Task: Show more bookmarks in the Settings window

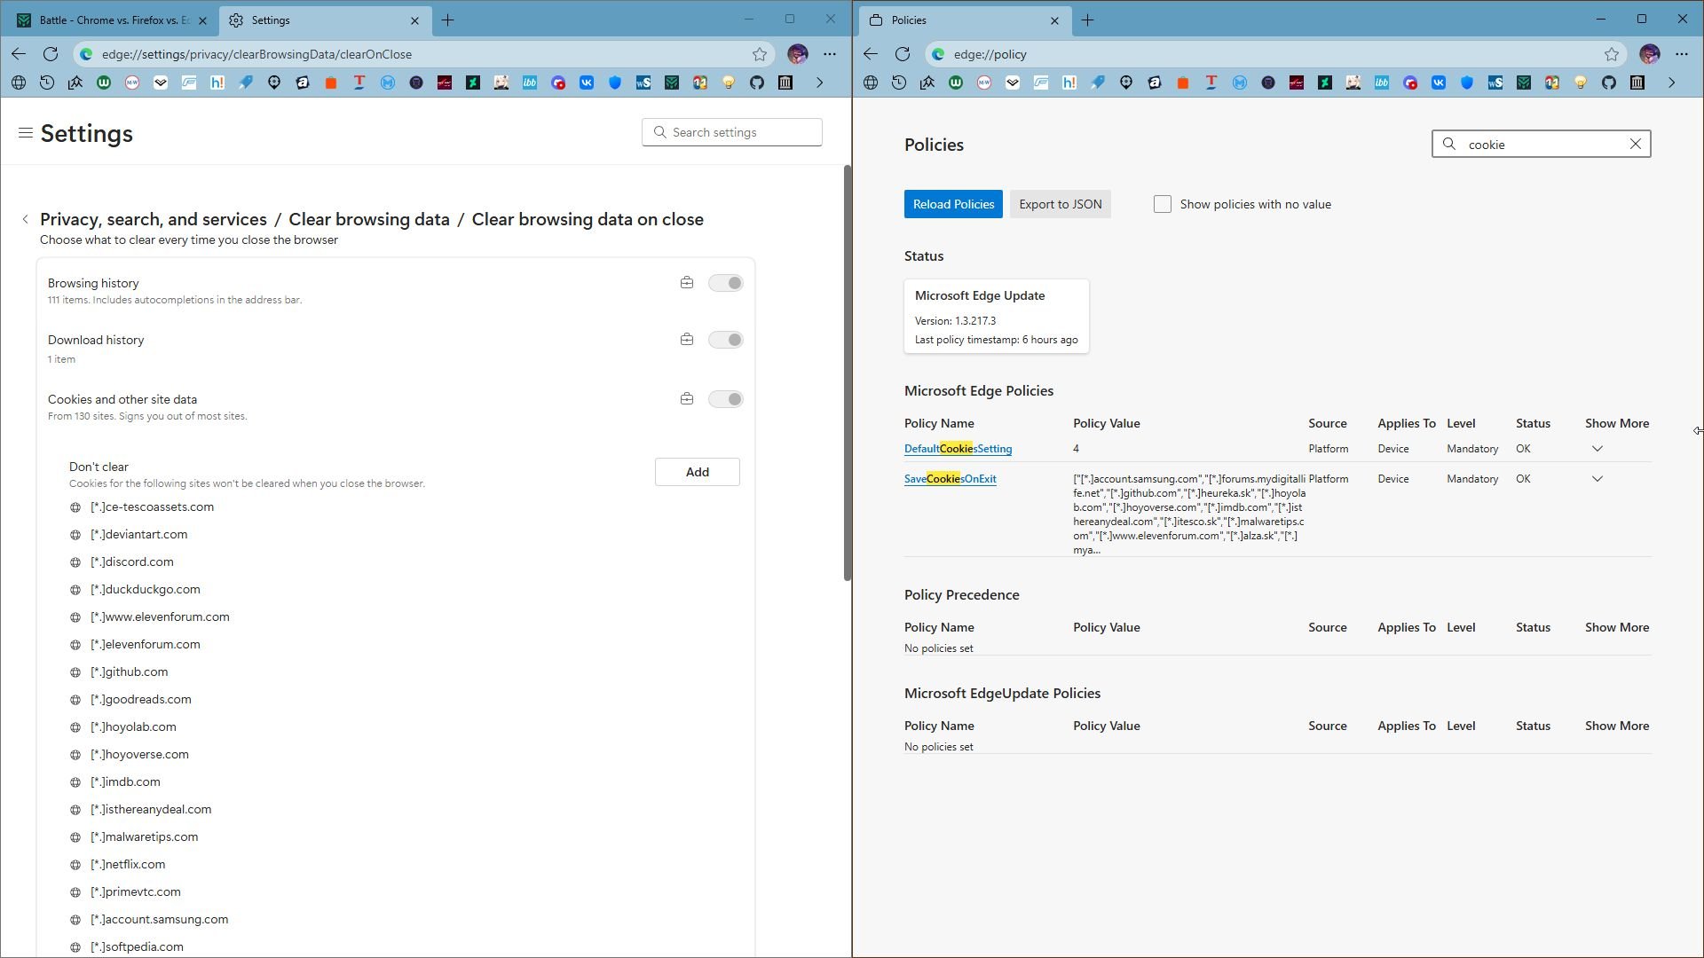Action: [x=819, y=82]
